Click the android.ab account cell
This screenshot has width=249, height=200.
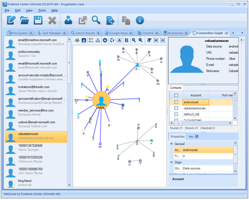196,102
